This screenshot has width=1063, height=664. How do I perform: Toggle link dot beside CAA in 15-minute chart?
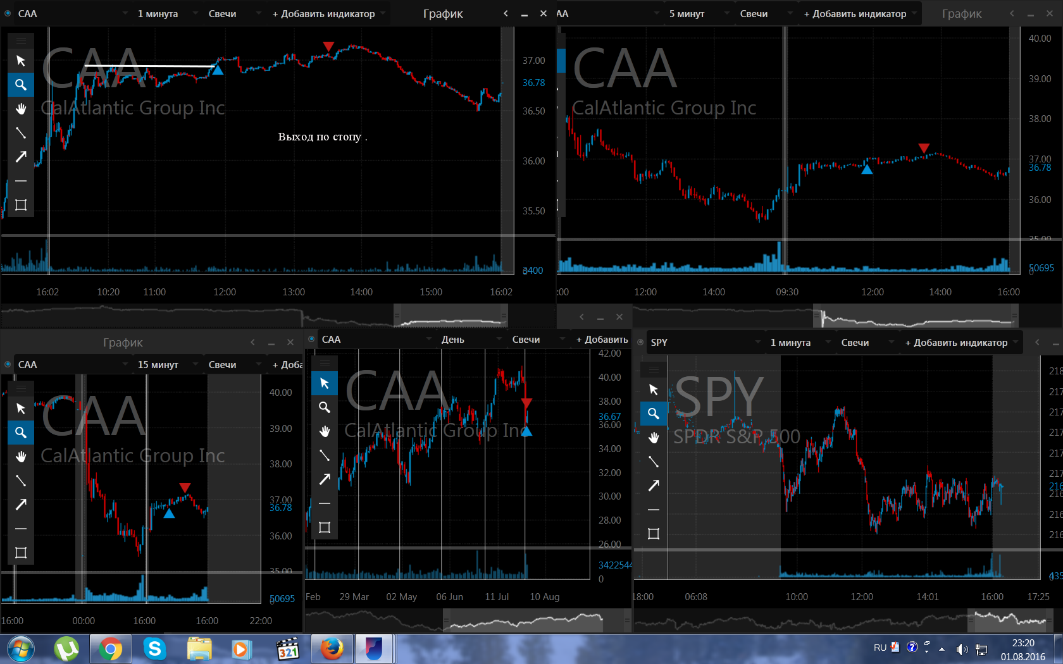coord(8,364)
